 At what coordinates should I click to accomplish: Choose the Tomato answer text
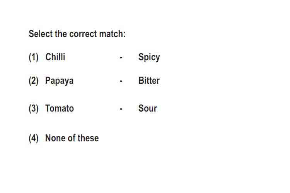(60, 108)
